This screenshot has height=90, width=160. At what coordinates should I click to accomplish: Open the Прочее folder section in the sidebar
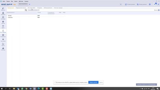3,44
